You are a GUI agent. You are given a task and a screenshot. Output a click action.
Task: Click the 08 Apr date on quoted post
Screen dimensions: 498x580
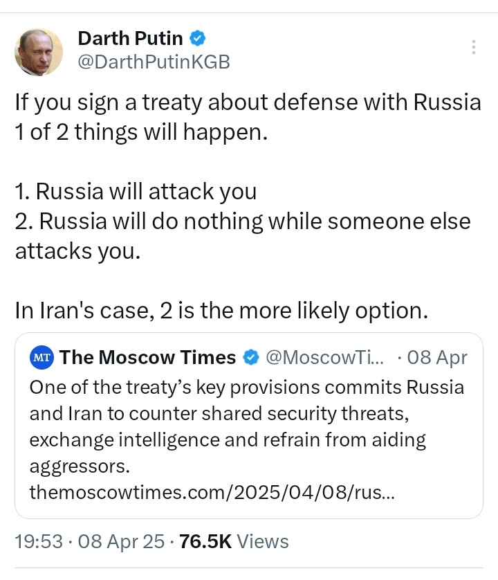click(437, 358)
